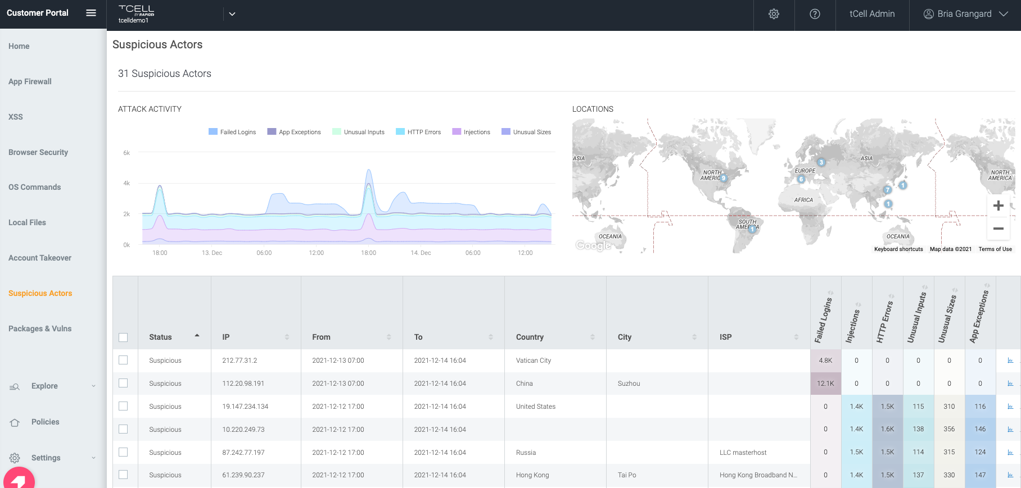This screenshot has width=1021, height=488.
Task: Click the settings gear icon in top bar
Action: click(x=774, y=14)
